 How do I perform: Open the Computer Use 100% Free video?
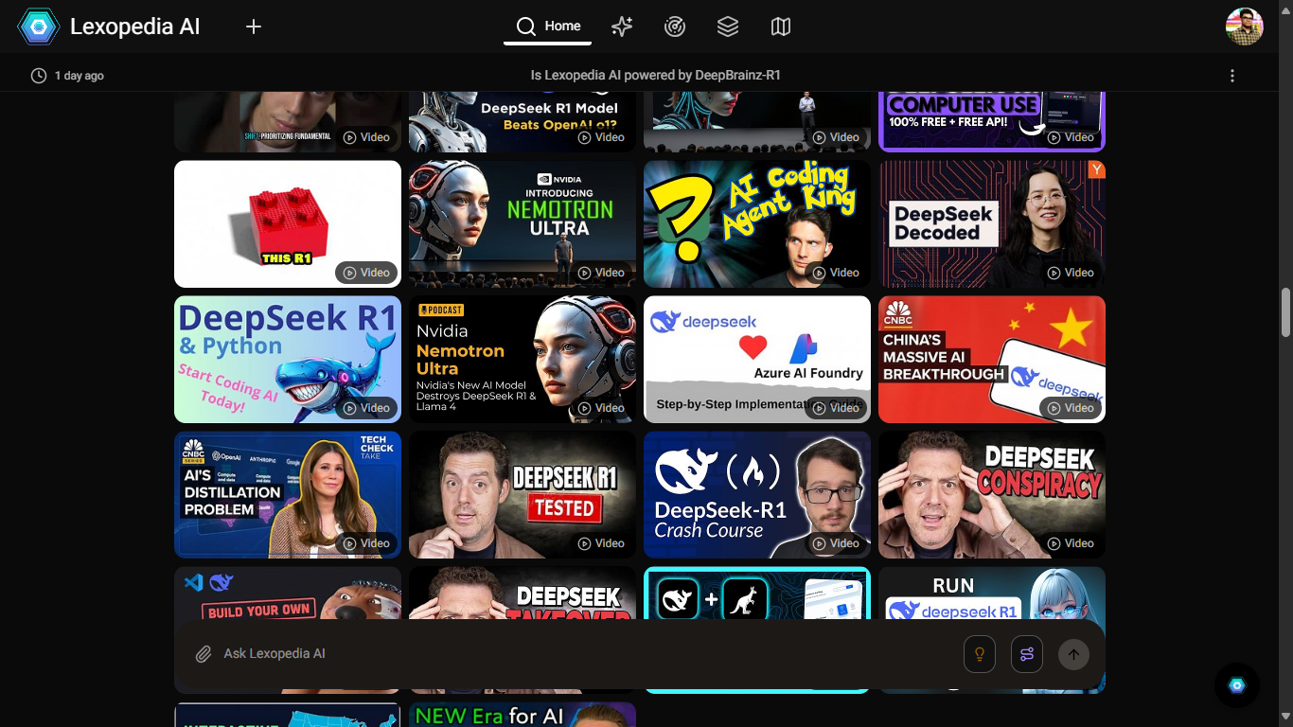tap(992, 122)
